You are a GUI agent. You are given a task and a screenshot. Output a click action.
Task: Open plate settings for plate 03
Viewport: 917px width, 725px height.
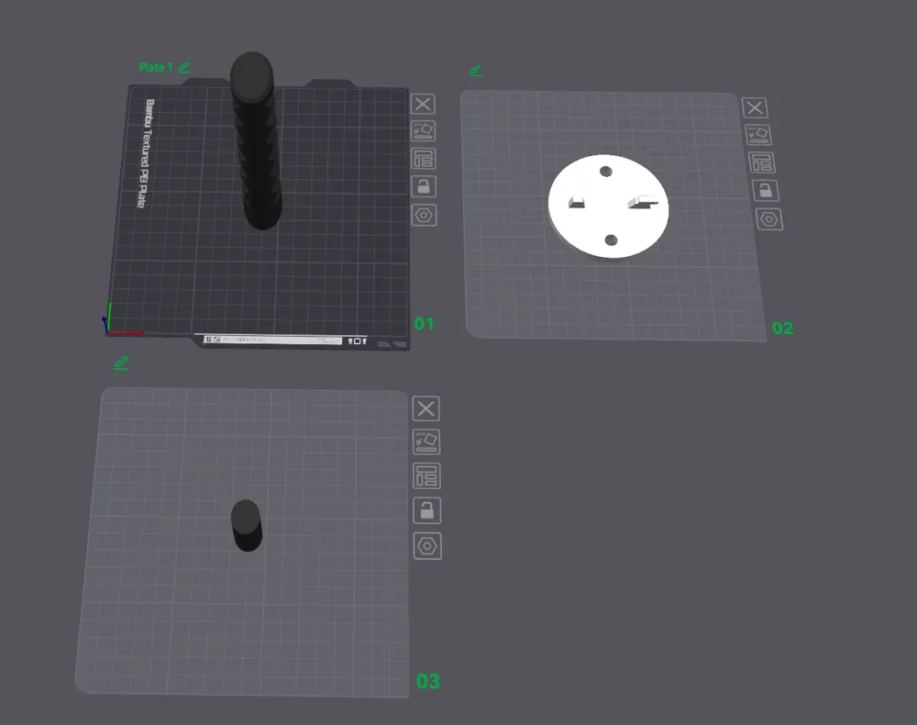pos(427,546)
